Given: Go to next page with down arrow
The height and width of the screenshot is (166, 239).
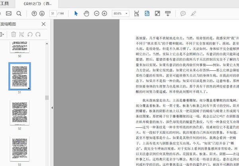Looking at the screenshot, I should click(43, 14).
